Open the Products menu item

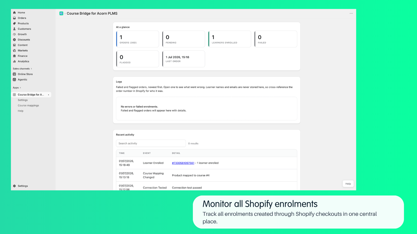click(23, 23)
